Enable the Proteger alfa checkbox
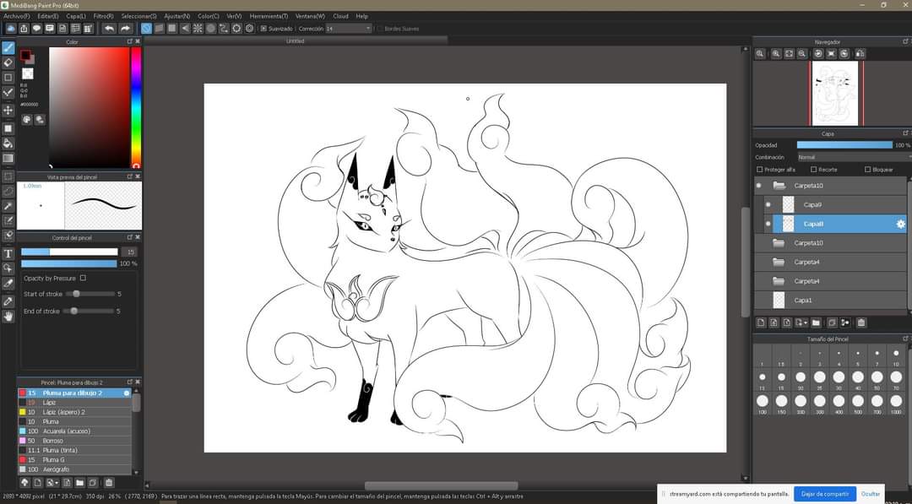 [760, 169]
